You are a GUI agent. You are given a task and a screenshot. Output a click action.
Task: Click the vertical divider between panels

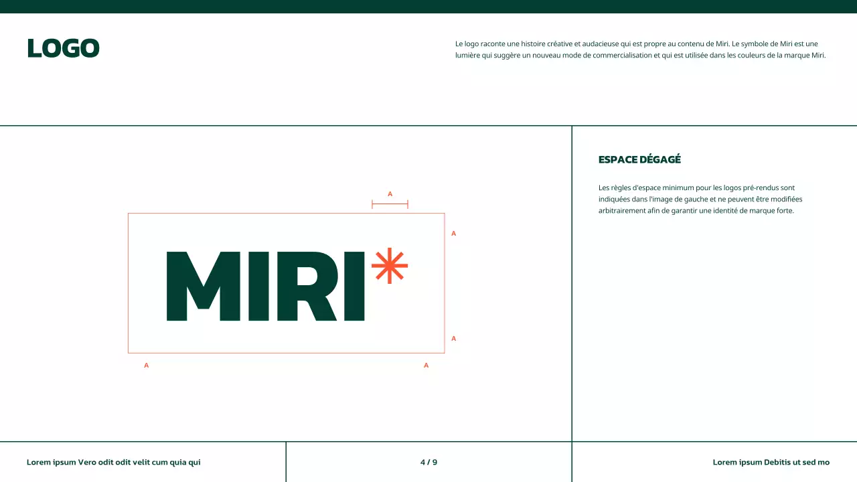pos(572,281)
